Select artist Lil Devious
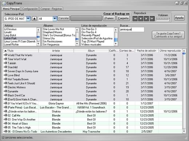Screen dimensions: 189x141 tap(20, 29)
